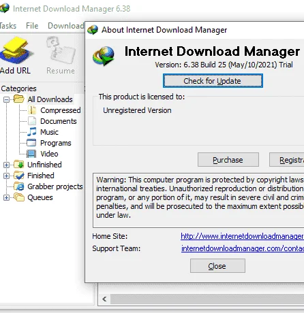Select the Queues tree label
This screenshot has width=304, height=313.
coord(40,197)
